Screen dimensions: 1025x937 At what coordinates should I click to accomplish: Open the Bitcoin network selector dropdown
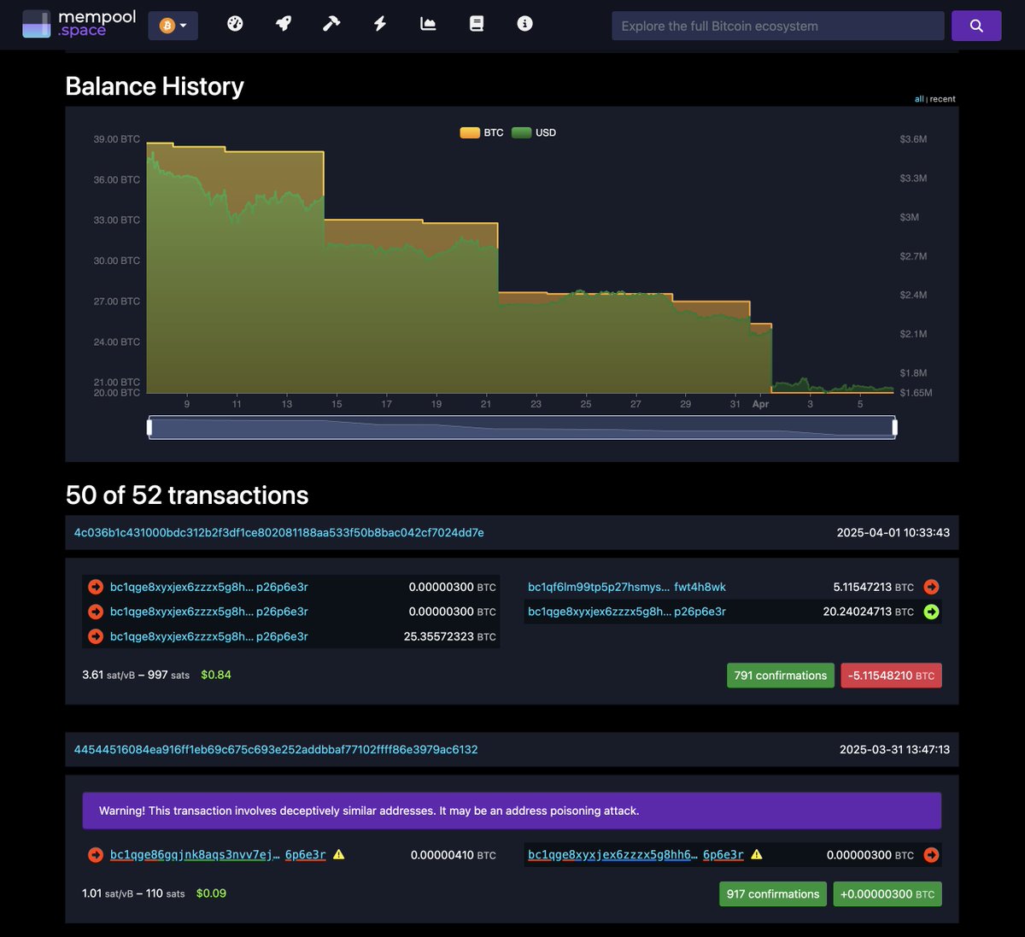[173, 26]
